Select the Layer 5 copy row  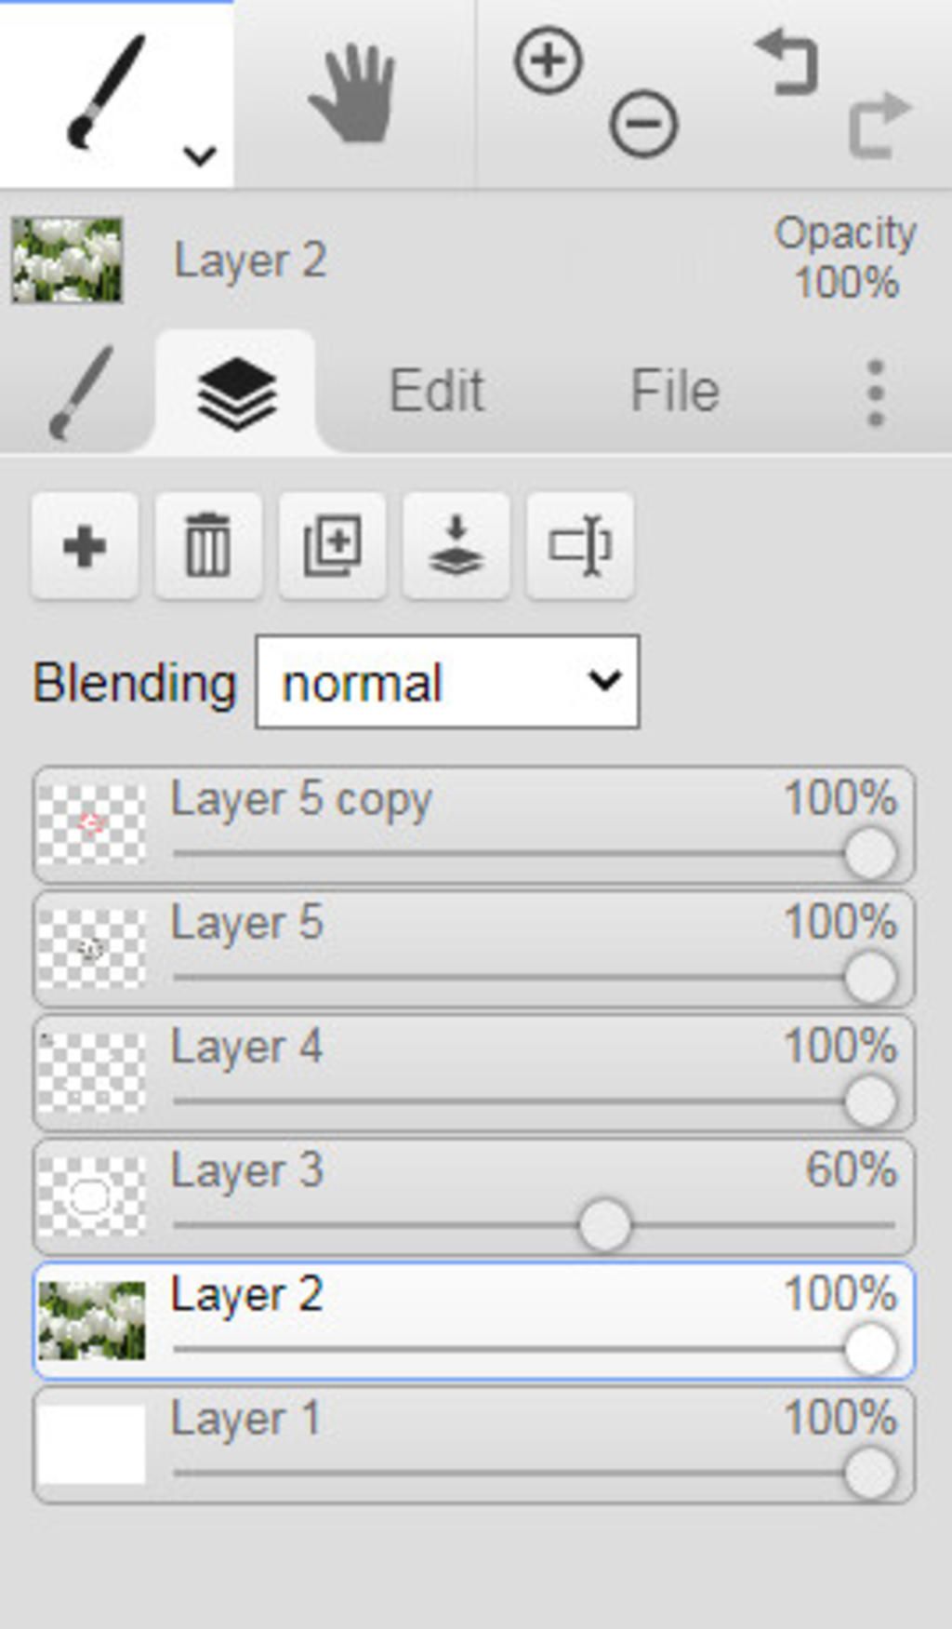point(474,825)
